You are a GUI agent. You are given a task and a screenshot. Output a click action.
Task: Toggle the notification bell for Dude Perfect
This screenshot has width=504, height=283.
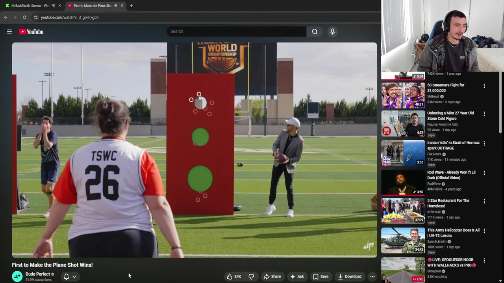coord(67,276)
